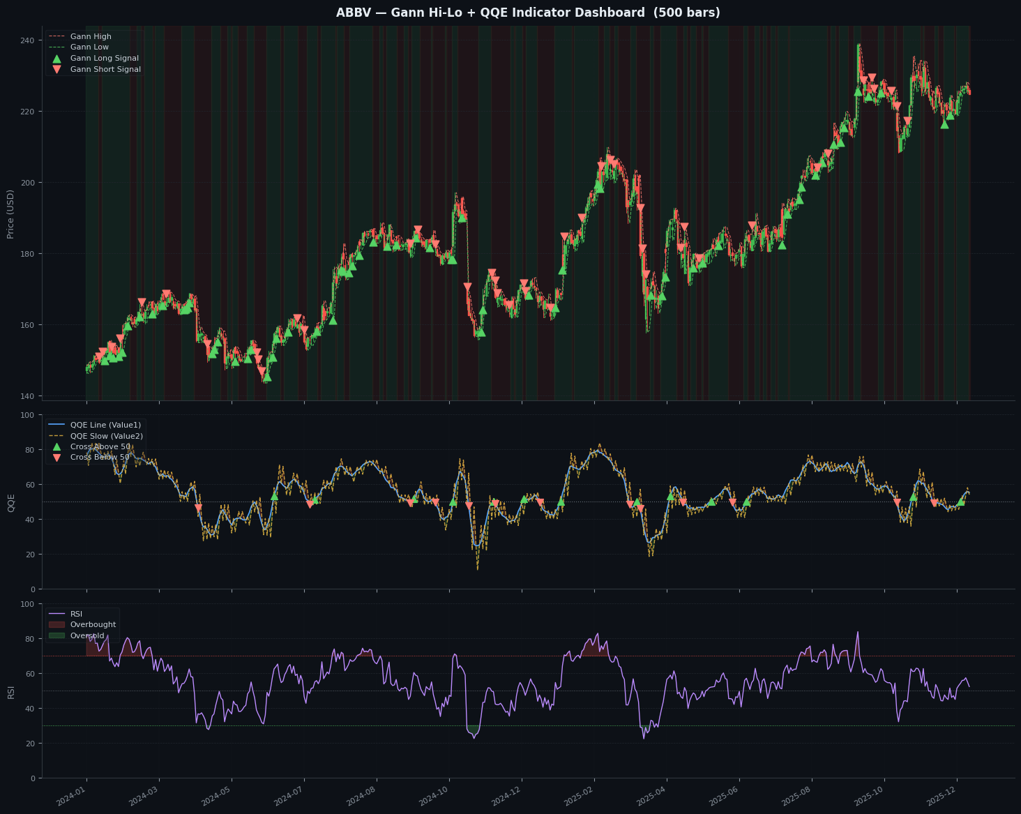Click the 2024-10 date tick label
The image size is (1021, 814).
click(433, 797)
